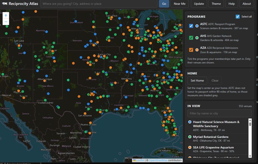
Task: Click 'Science centers & museums · 367 on map'
Action: coord(224,28)
